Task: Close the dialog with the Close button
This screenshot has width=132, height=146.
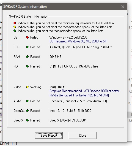Action: tap(82, 136)
